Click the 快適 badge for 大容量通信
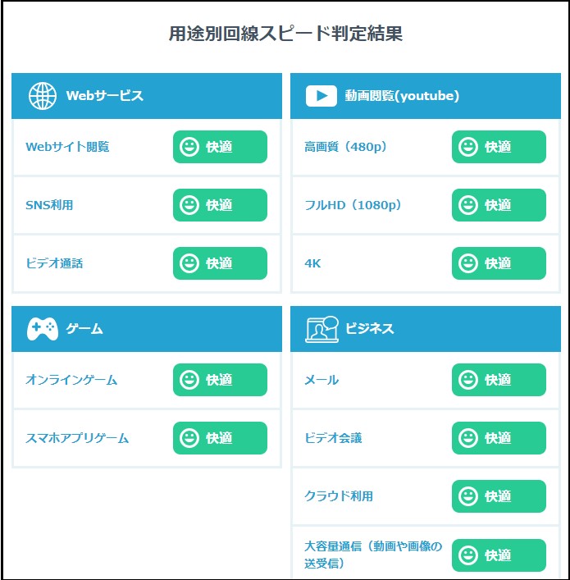This screenshot has height=580, width=570. [499, 555]
